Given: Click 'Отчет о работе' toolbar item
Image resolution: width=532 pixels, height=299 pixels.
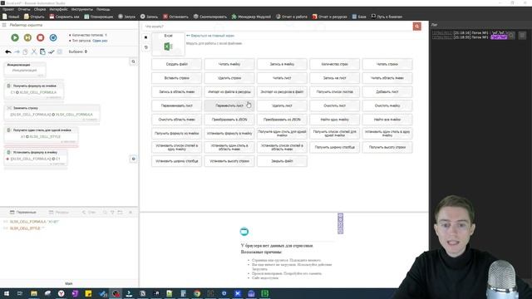Looking at the screenshot, I should coord(292,17).
